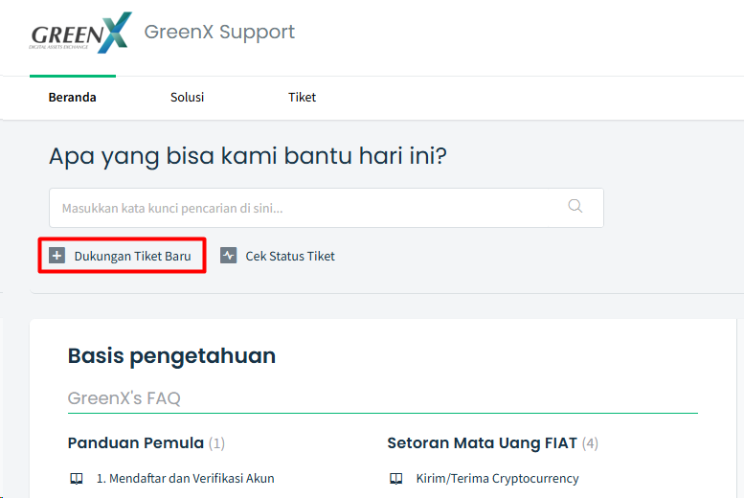The image size is (744, 498).
Task: Open Panduan Pemula folder heading
Action: (x=136, y=442)
